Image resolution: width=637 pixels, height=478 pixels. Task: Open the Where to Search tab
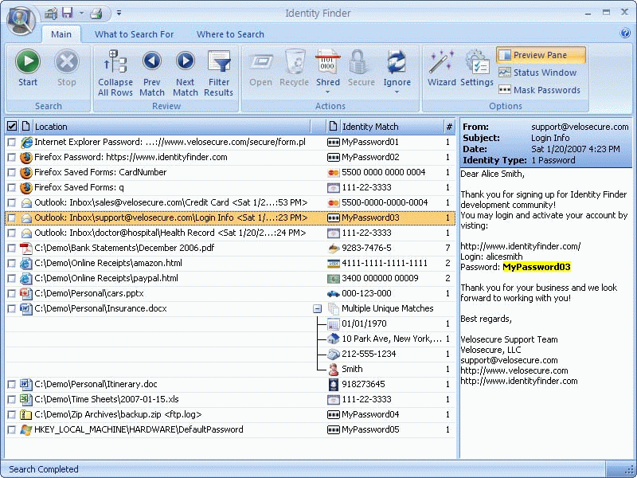230,34
